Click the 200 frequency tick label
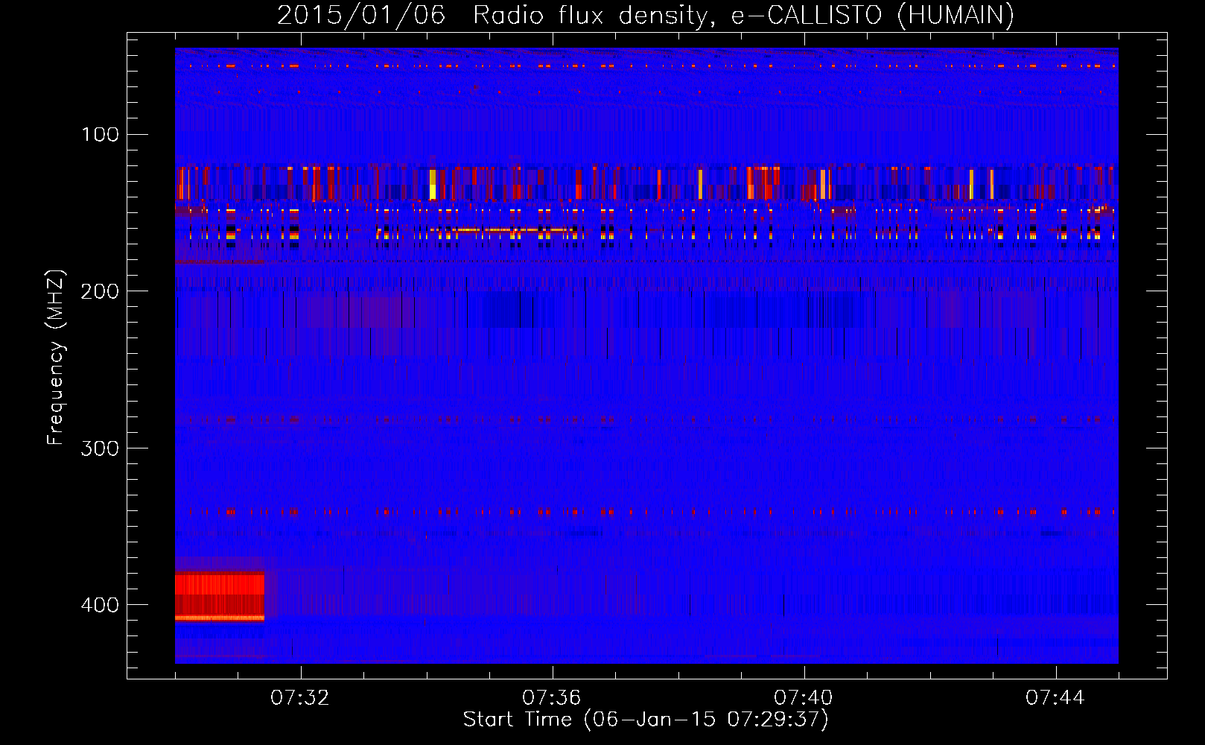This screenshot has height=745, width=1205. (101, 291)
